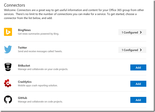This screenshot has height=112, width=155.
Task: Click 'Mobile apps crash reporting solution.' description
Action: point(38,85)
